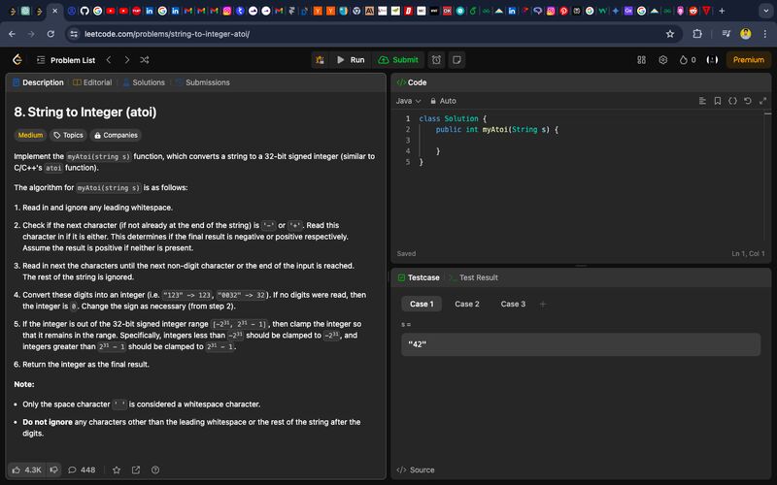Expand the code editor to fullscreen

[762, 101]
